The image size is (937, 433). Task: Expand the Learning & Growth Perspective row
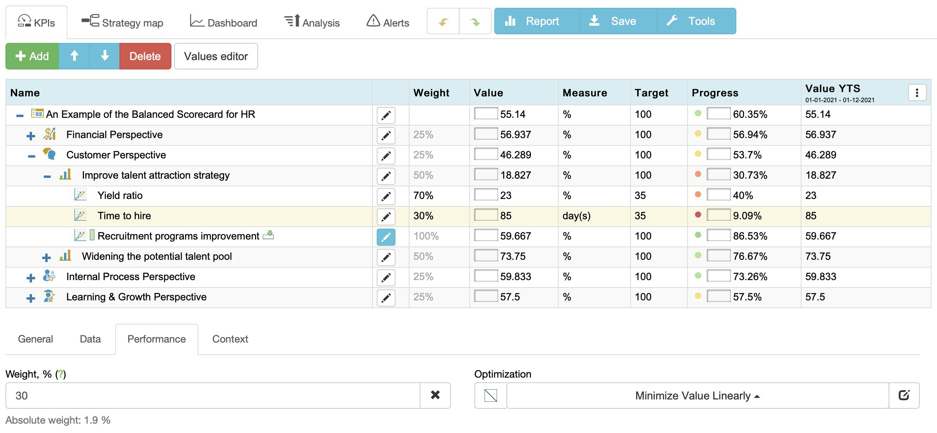[x=30, y=298]
